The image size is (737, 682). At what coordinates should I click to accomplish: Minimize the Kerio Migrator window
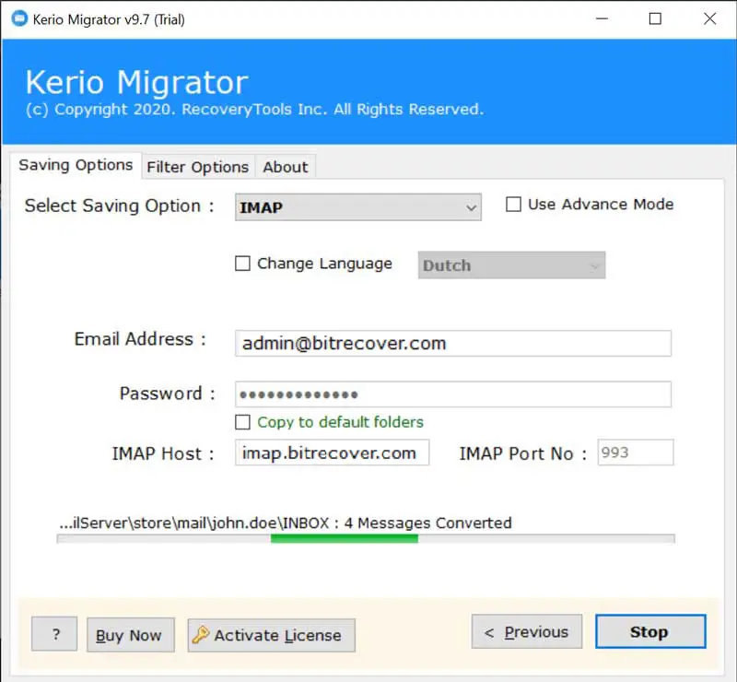tap(602, 18)
